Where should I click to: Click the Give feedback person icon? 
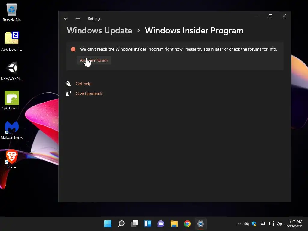click(x=68, y=94)
